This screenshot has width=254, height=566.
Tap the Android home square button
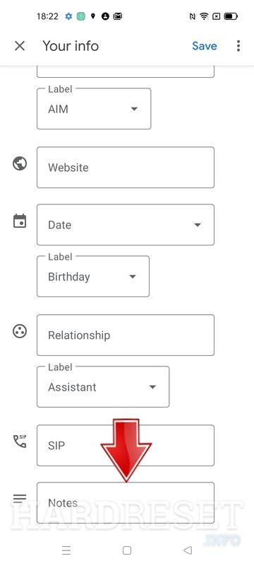pyautogui.click(x=126, y=550)
